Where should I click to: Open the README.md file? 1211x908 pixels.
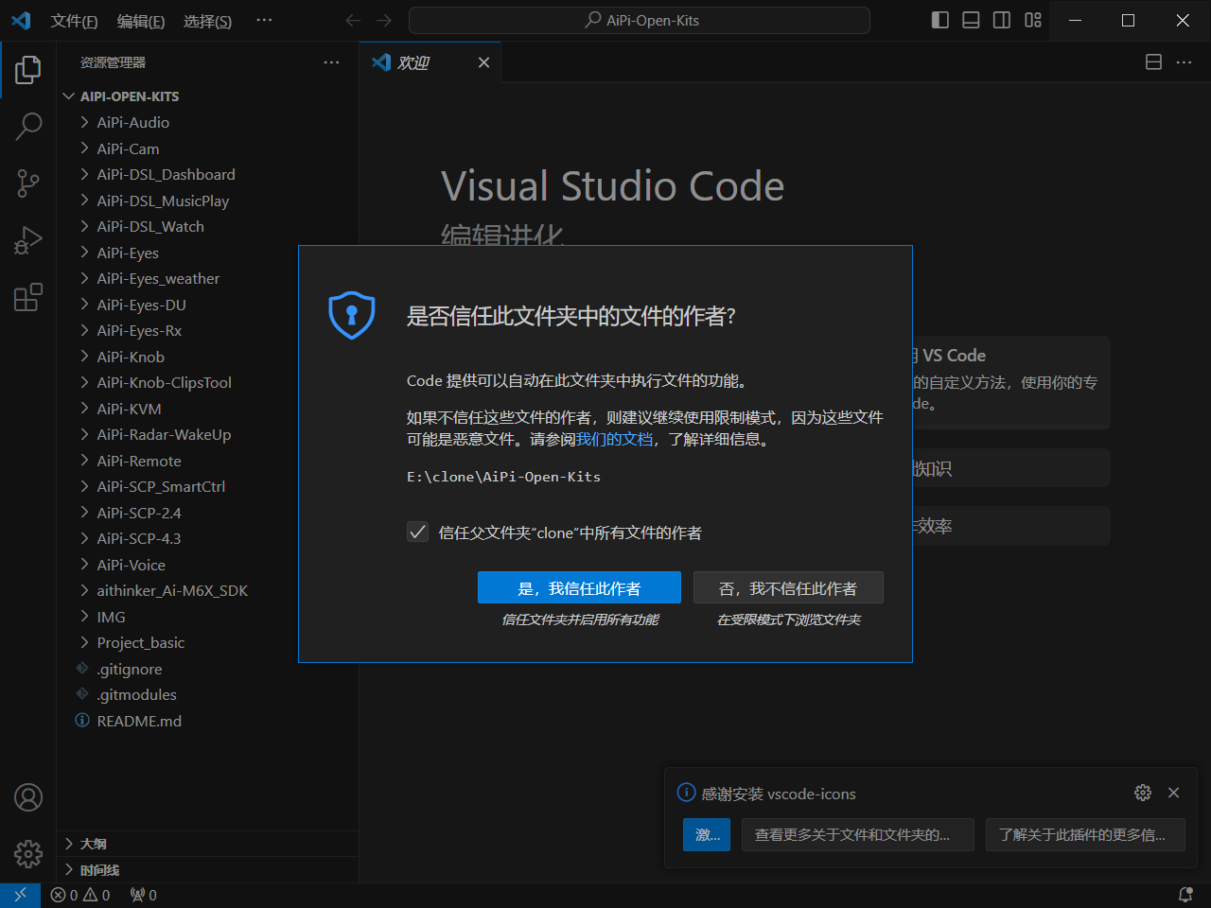[x=207, y=721]
